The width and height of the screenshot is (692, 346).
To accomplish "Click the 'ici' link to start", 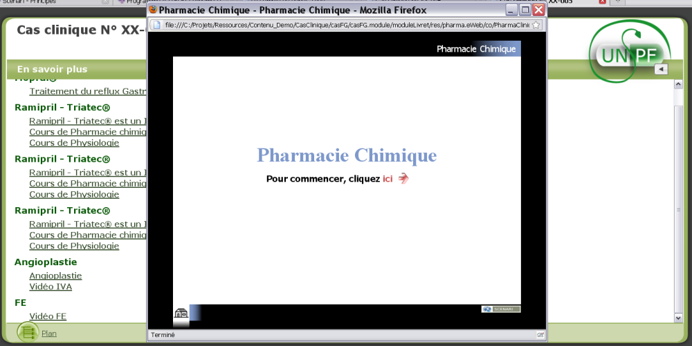I will coord(388,179).
